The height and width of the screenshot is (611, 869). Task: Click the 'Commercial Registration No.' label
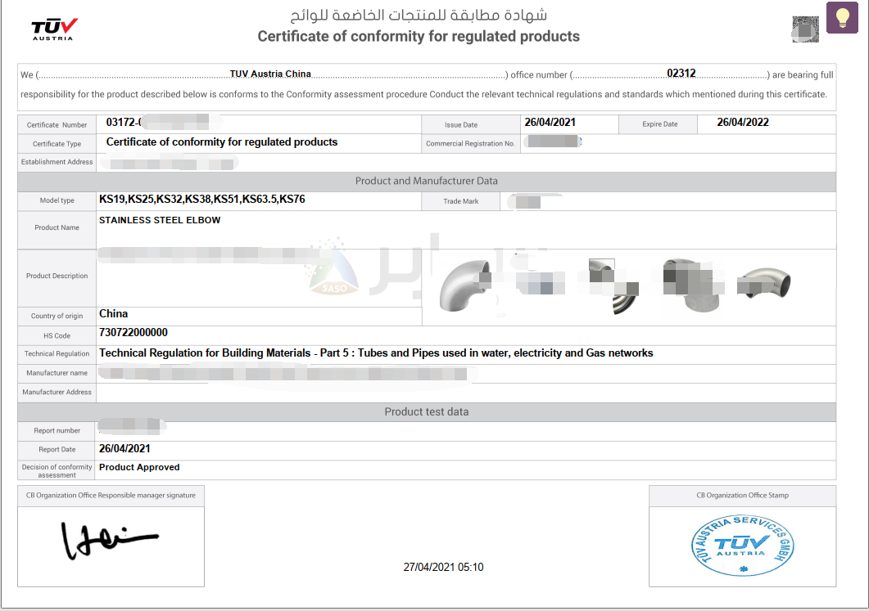(x=470, y=143)
